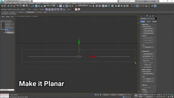
Task: Click the object color swatch
Action: click(x=156, y=19)
